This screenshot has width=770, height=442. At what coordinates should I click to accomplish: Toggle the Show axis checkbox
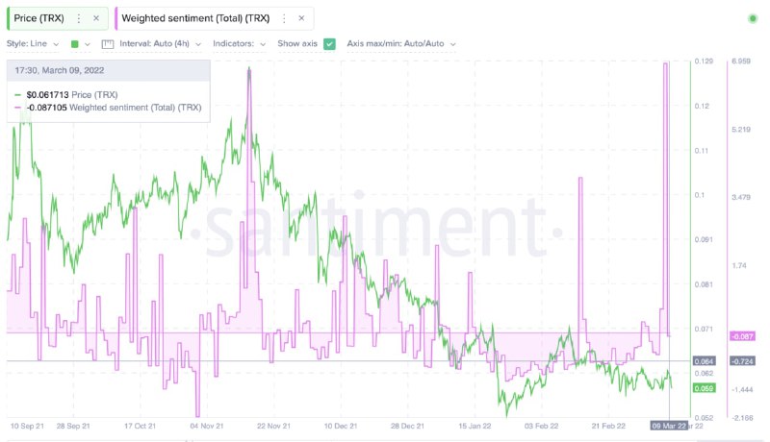coord(330,44)
